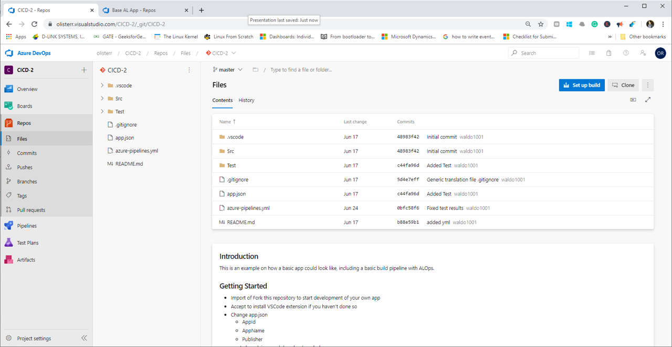Expand the Src folder in the tree
The width and height of the screenshot is (672, 347).
click(102, 98)
